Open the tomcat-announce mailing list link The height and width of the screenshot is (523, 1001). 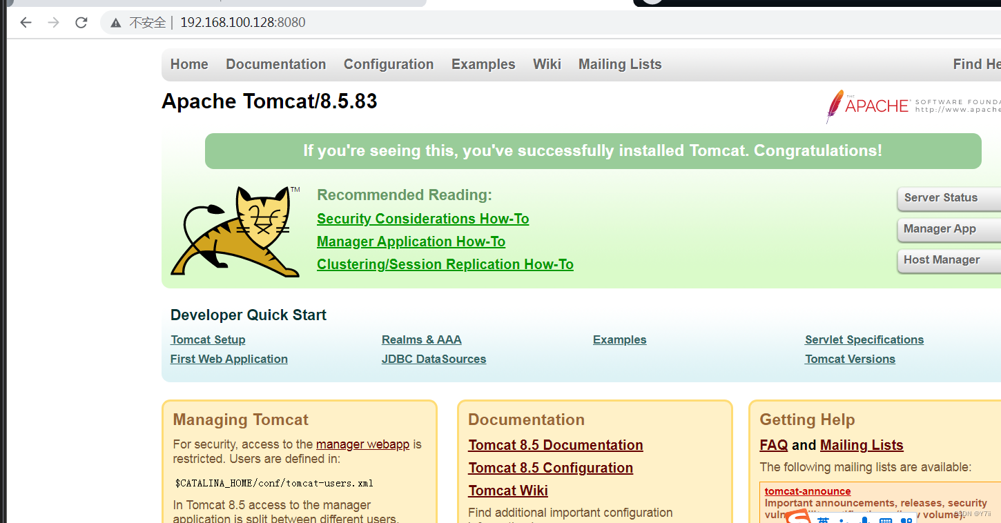click(808, 491)
